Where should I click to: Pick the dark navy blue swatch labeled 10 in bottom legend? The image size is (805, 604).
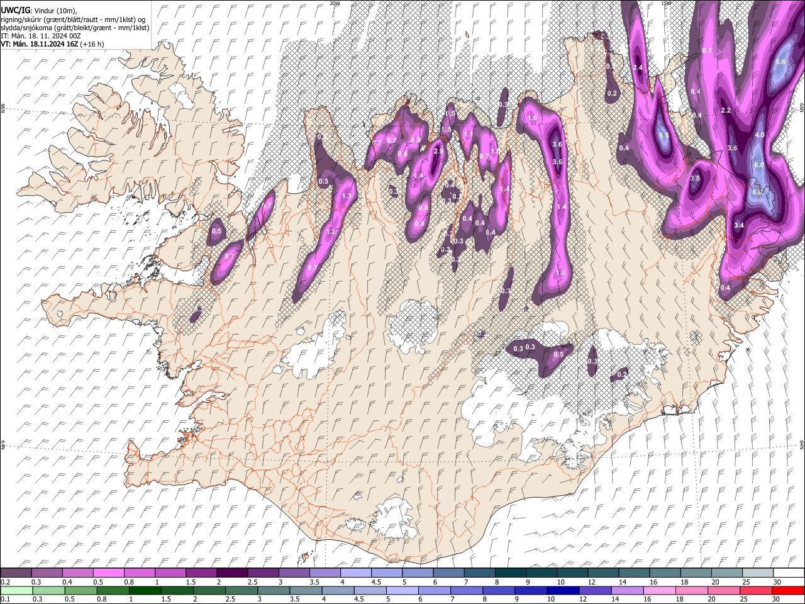pyautogui.click(x=563, y=591)
